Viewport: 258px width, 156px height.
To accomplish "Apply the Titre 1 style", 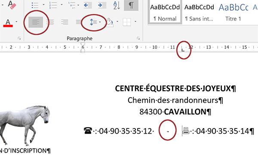I will (x=233, y=12).
